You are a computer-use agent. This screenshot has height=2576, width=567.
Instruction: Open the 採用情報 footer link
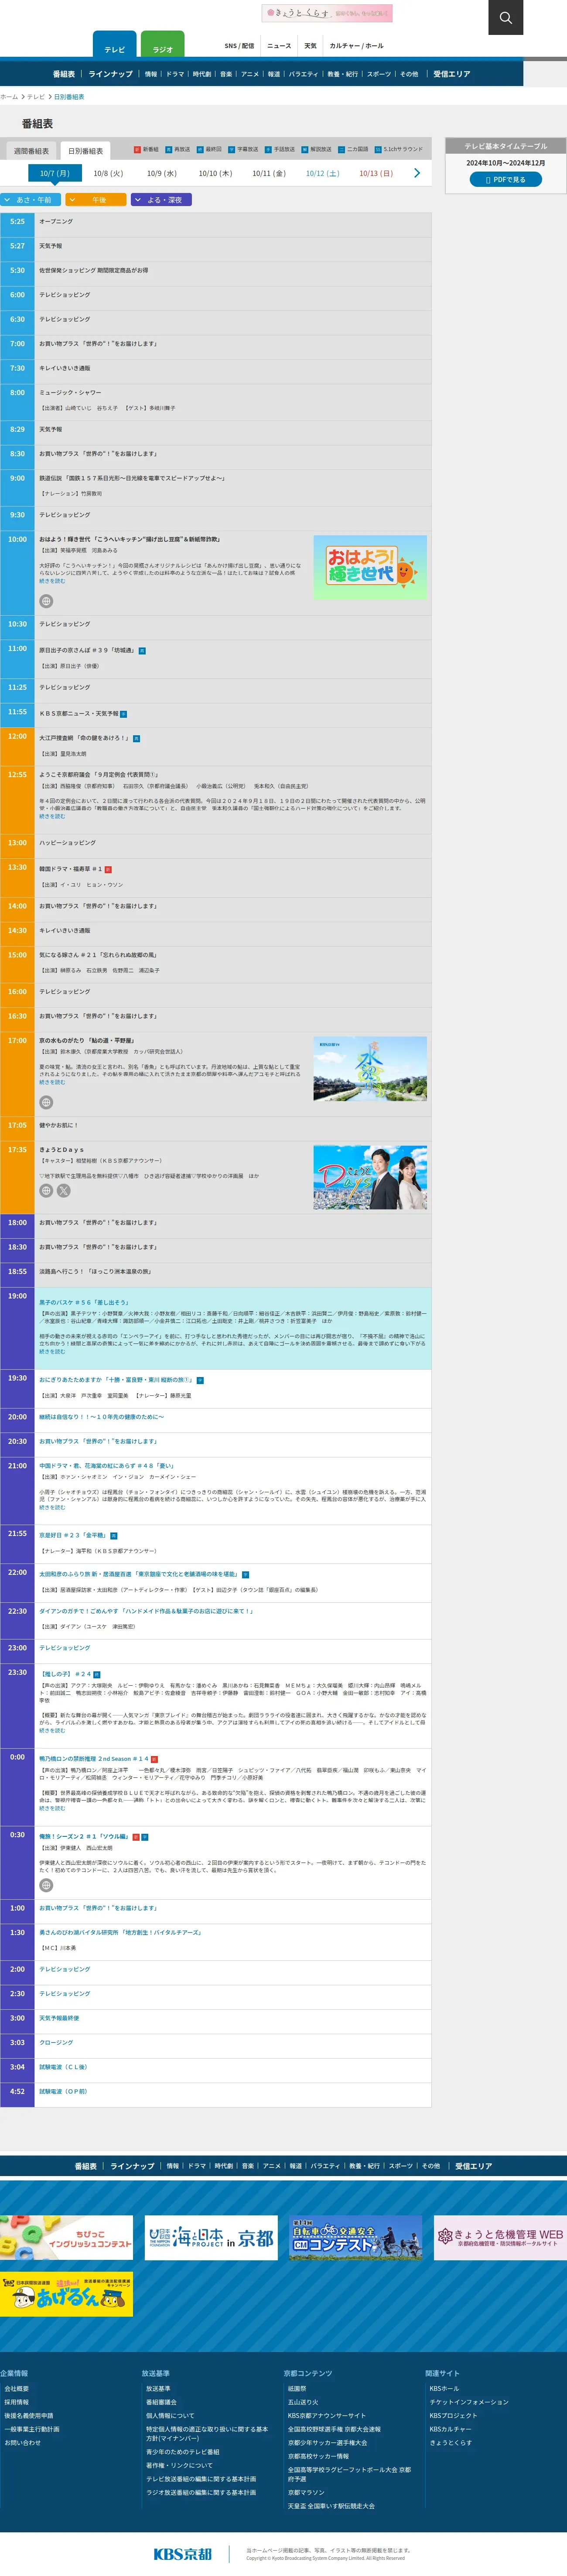(17, 2402)
